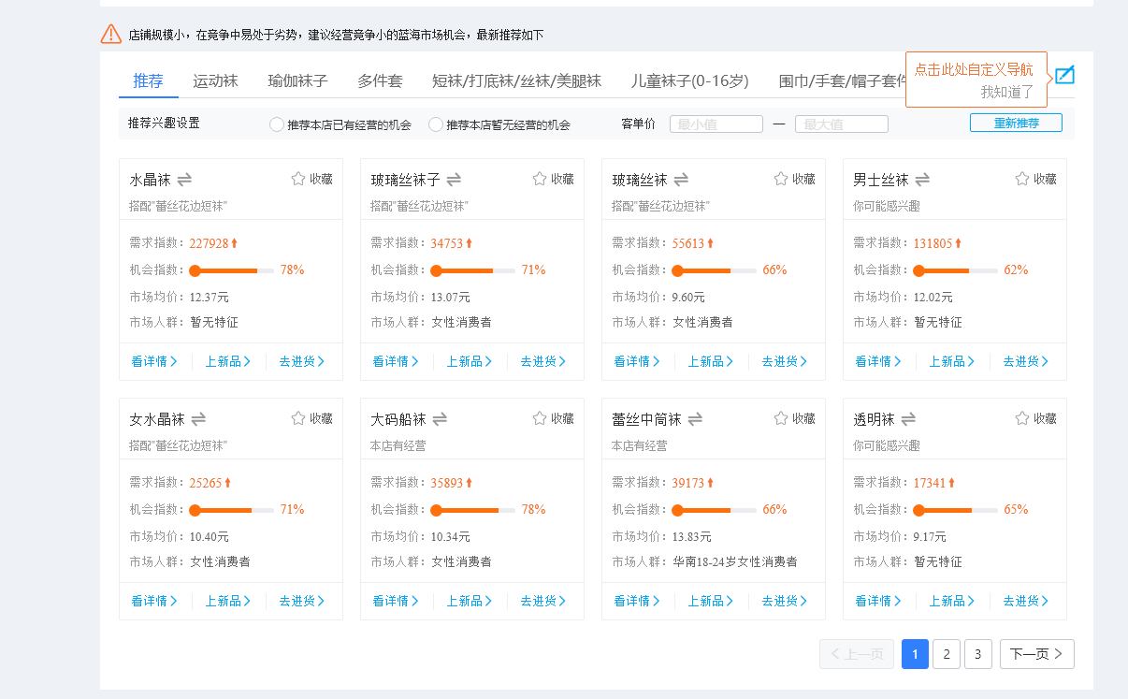Click the edit navigation icon at top right
This screenshot has height=699, width=1128.
tap(1064, 75)
